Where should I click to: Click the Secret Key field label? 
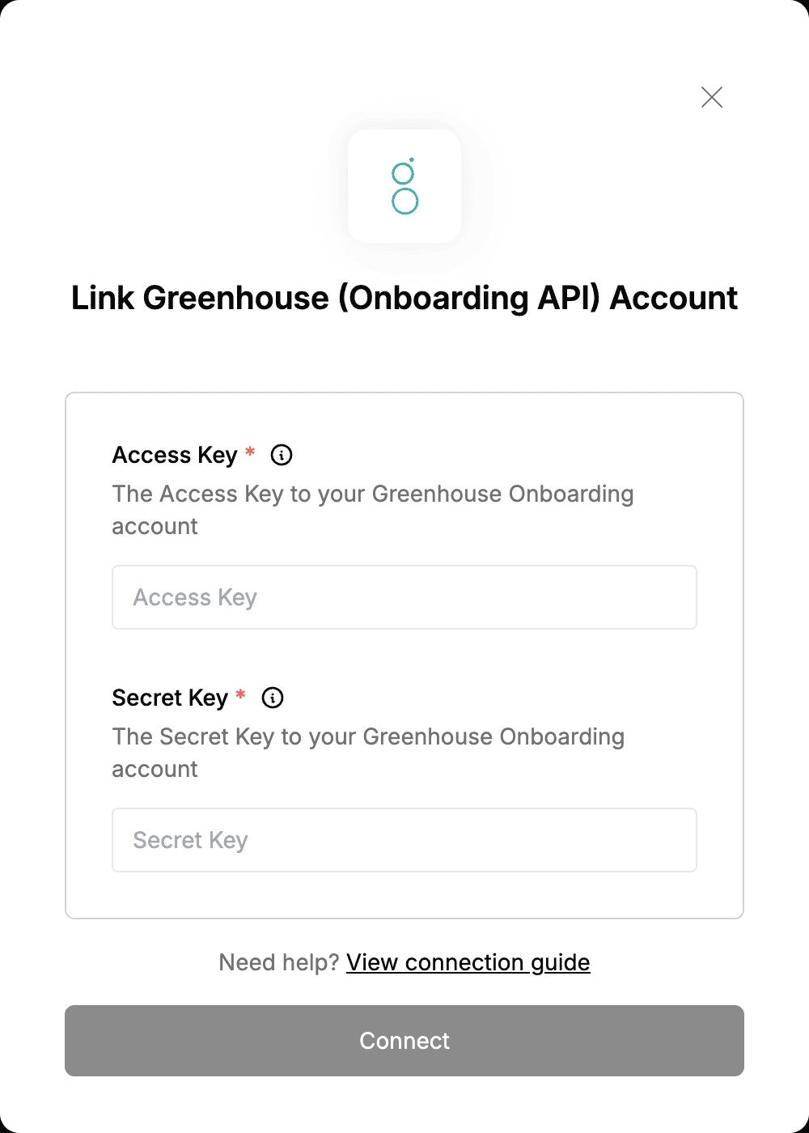[x=170, y=698]
